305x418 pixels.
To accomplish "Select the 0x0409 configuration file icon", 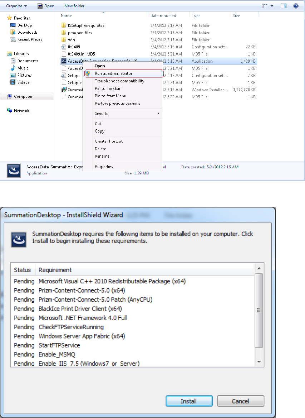I will 63,47.
